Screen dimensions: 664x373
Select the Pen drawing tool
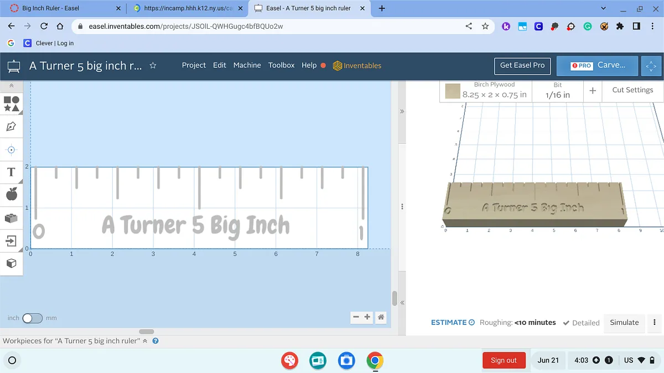[11, 127]
